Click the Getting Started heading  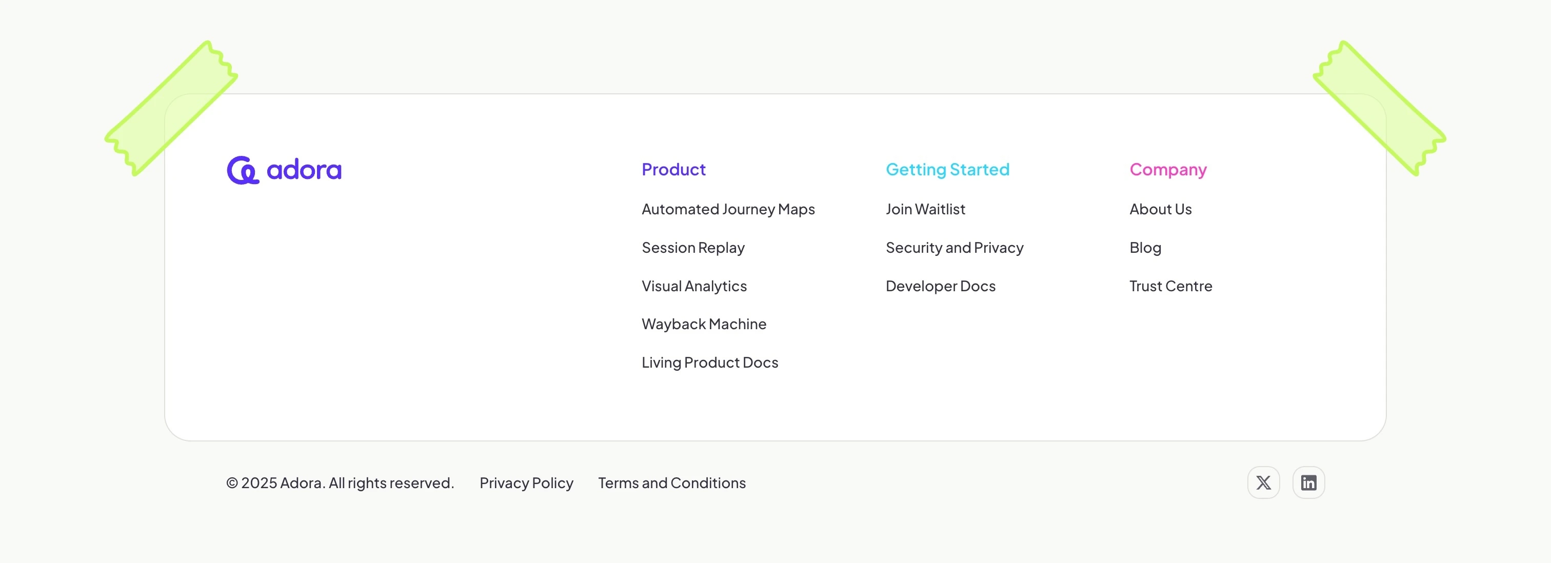point(947,170)
